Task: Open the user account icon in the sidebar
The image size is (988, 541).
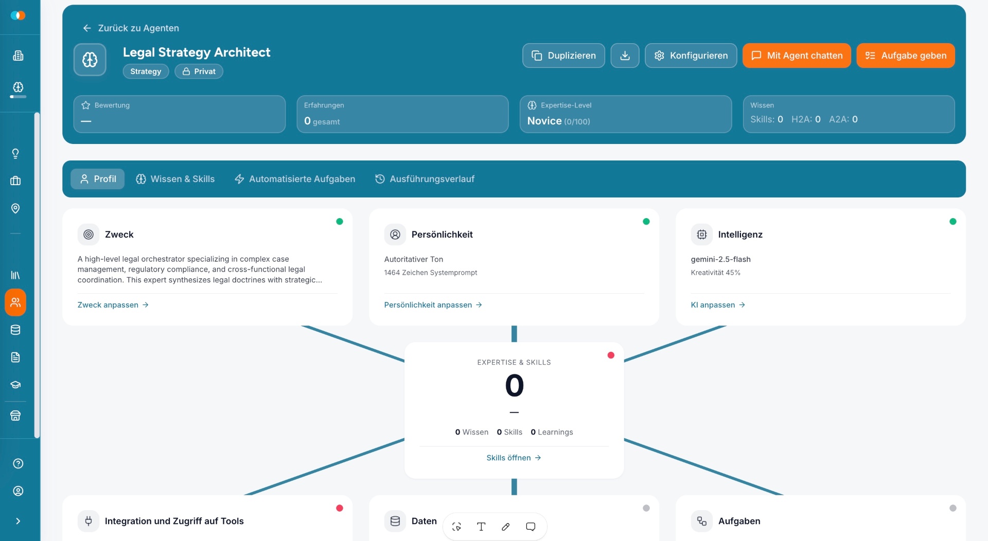Action: (18, 491)
